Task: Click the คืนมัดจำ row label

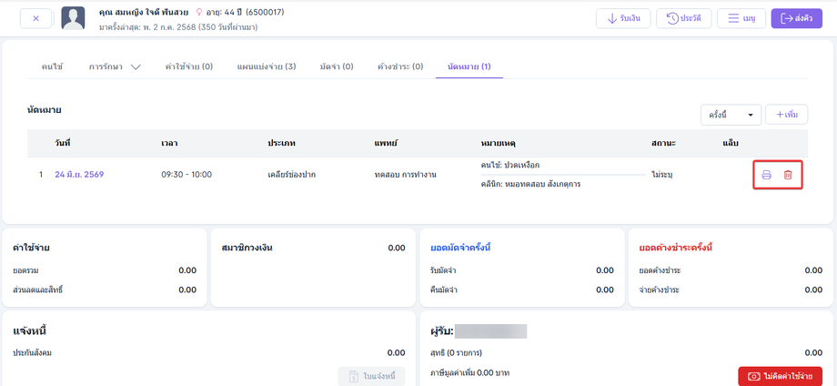Action: click(443, 289)
